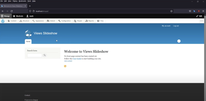
Task: Open the People admin page
Action: (78, 21)
